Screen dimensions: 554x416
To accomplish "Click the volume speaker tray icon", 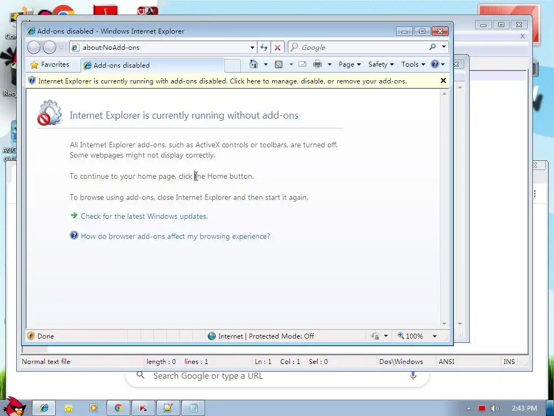I will [494, 408].
